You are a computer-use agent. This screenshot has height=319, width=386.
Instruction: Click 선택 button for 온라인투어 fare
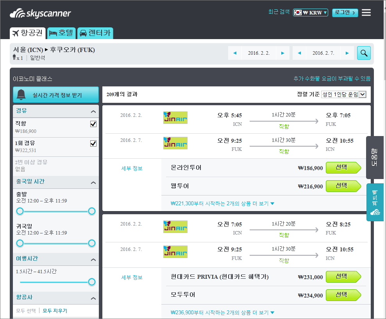click(x=343, y=168)
